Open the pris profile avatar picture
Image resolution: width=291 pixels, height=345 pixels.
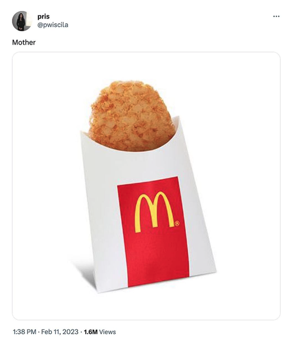coord(22,21)
